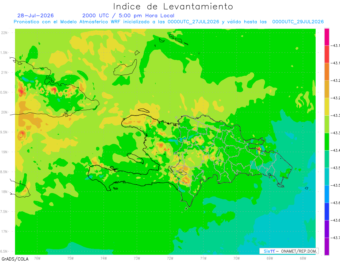Click the '76W' longitude label
The height and width of the screenshot is (262, 340).
coord(37,258)
